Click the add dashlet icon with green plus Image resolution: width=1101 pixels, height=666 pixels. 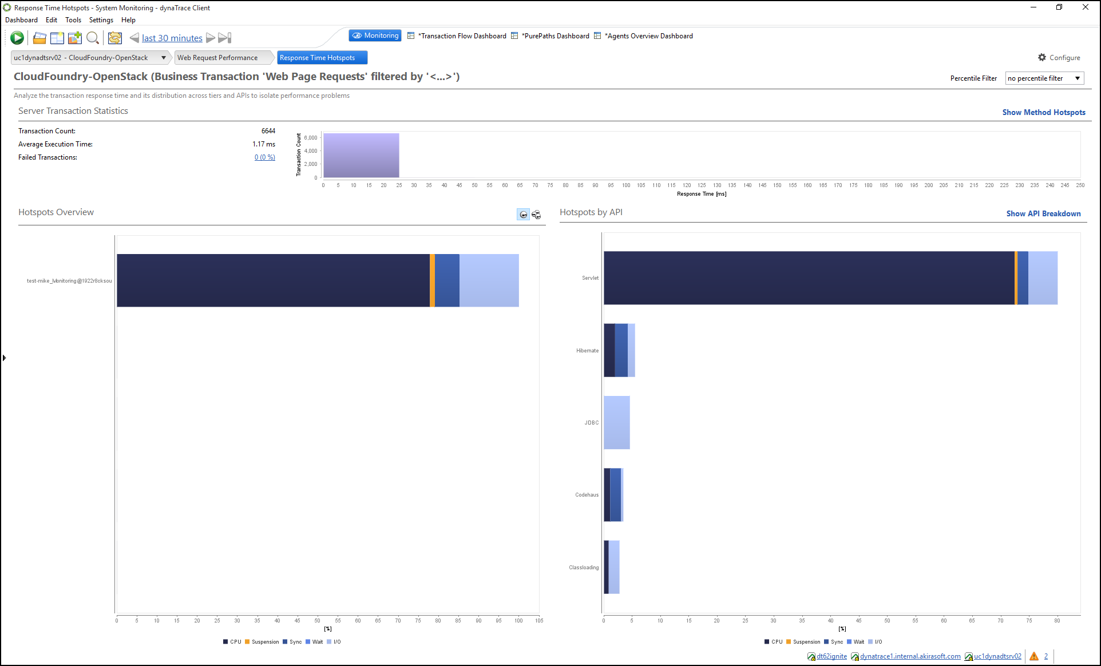tap(75, 38)
